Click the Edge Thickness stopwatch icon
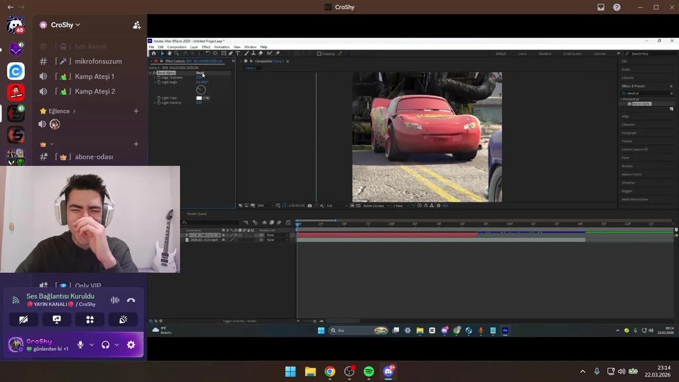The height and width of the screenshot is (382, 679). [159, 77]
